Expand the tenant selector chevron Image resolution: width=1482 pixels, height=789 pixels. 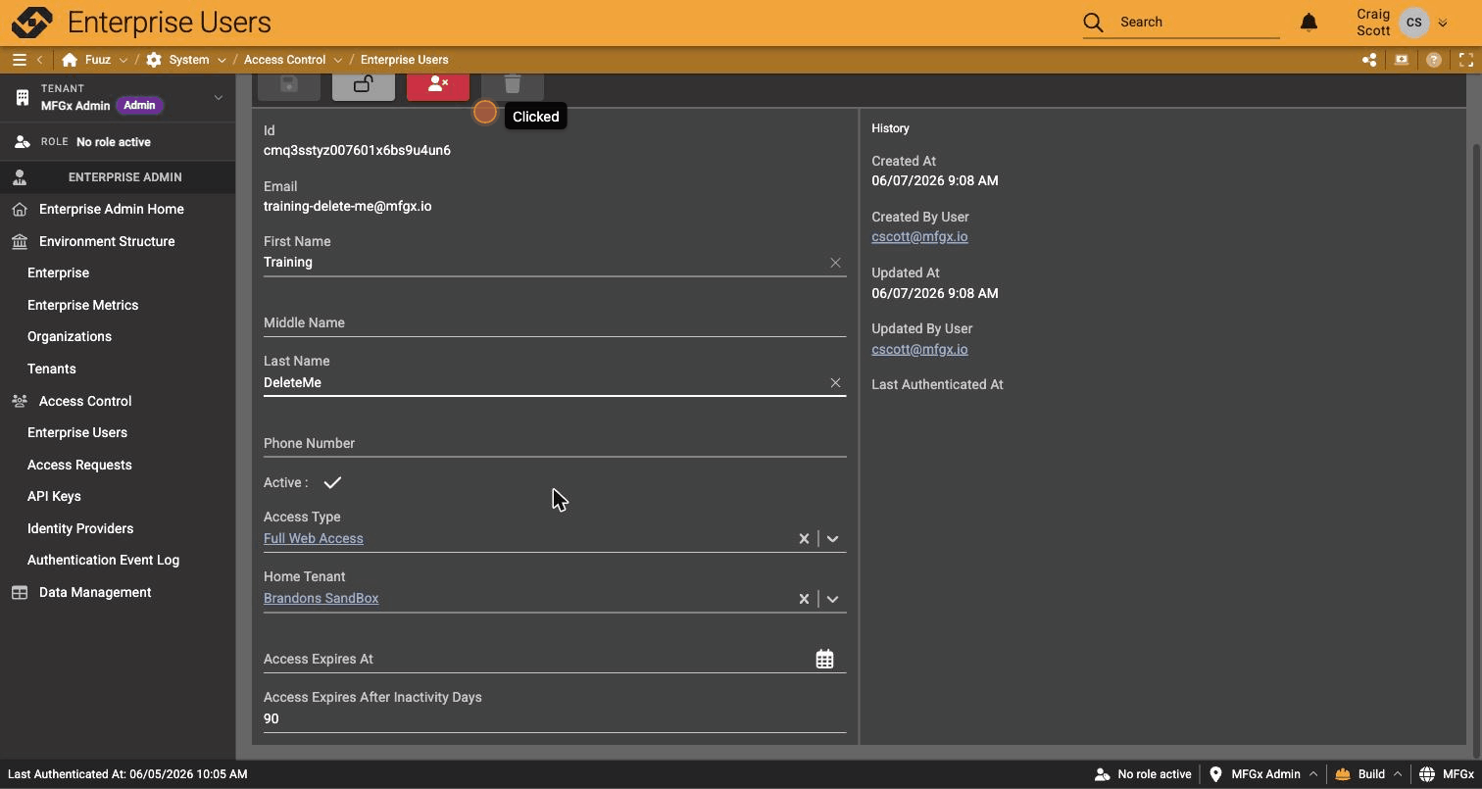[x=218, y=98]
